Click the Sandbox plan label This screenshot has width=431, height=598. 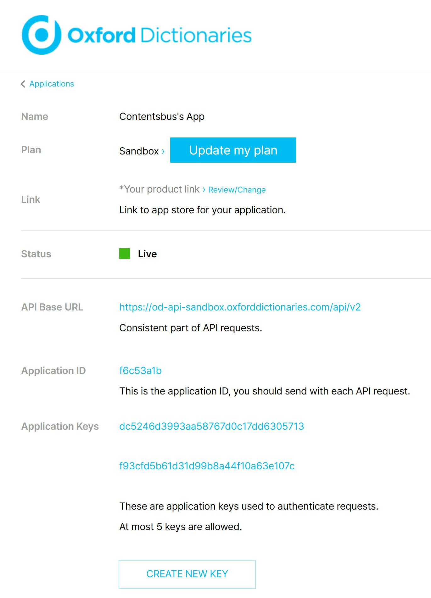click(139, 151)
